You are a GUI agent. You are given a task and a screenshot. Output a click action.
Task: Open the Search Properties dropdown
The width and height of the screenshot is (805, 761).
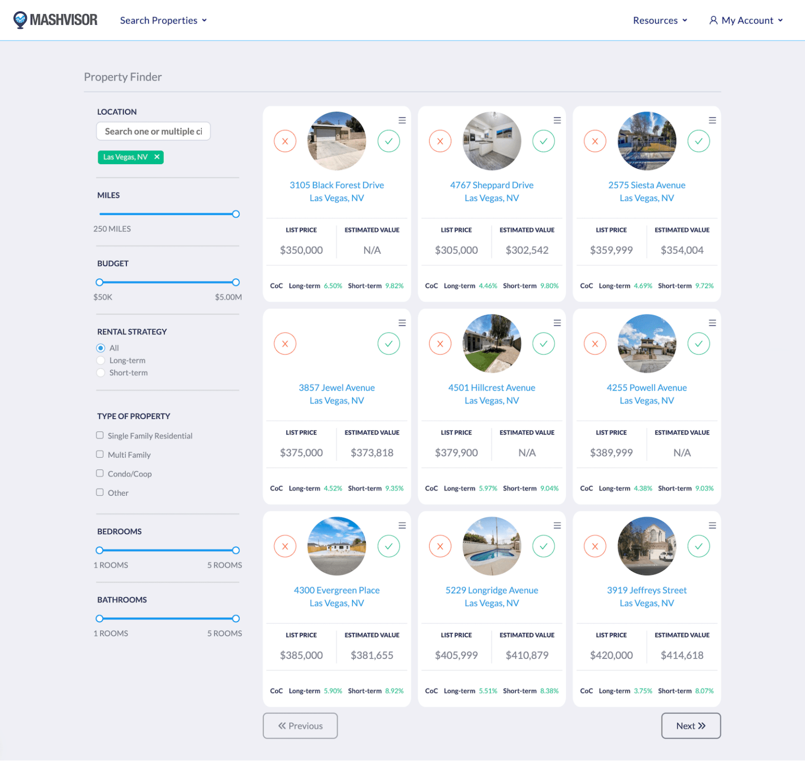click(x=163, y=20)
